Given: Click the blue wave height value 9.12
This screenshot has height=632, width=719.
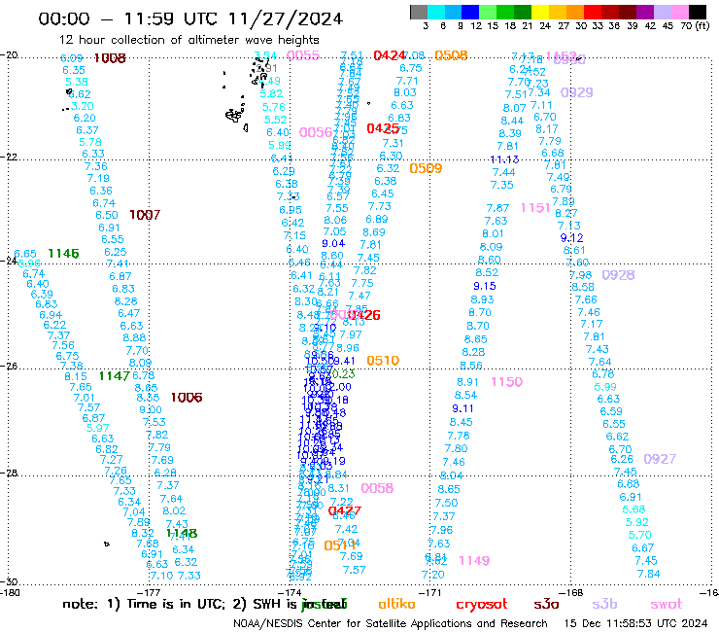Looking at the screenshot, I should click(572, 238).
